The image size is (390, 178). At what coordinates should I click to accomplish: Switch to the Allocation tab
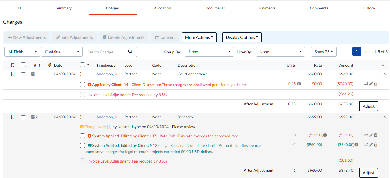click(x=163, y=8)
